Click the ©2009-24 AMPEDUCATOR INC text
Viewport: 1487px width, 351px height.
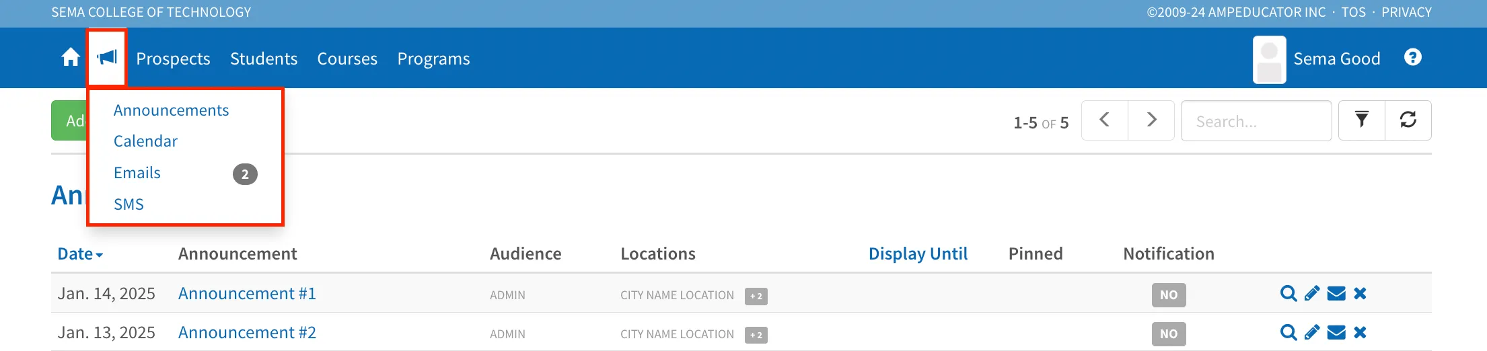[1237, 12]
